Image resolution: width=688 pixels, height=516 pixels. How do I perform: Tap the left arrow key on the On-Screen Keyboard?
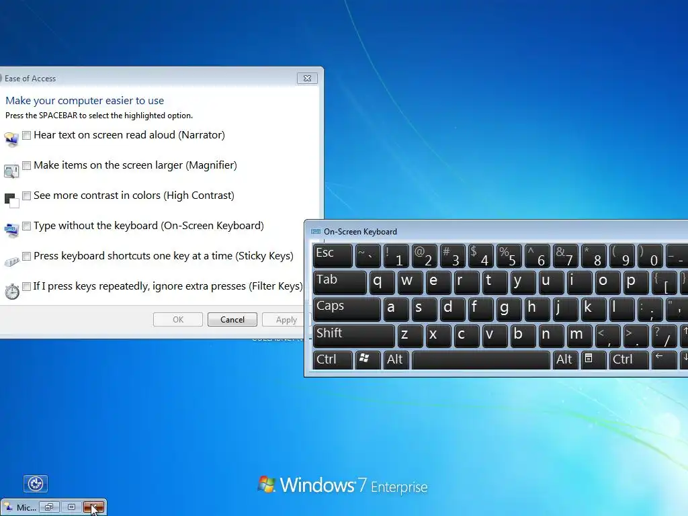point(664,359)
